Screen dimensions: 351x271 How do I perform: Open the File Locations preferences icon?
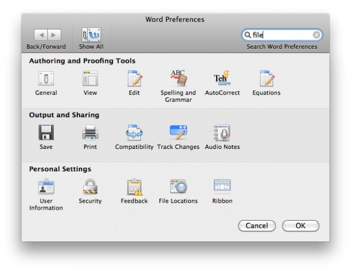click(x=178, y=186)
